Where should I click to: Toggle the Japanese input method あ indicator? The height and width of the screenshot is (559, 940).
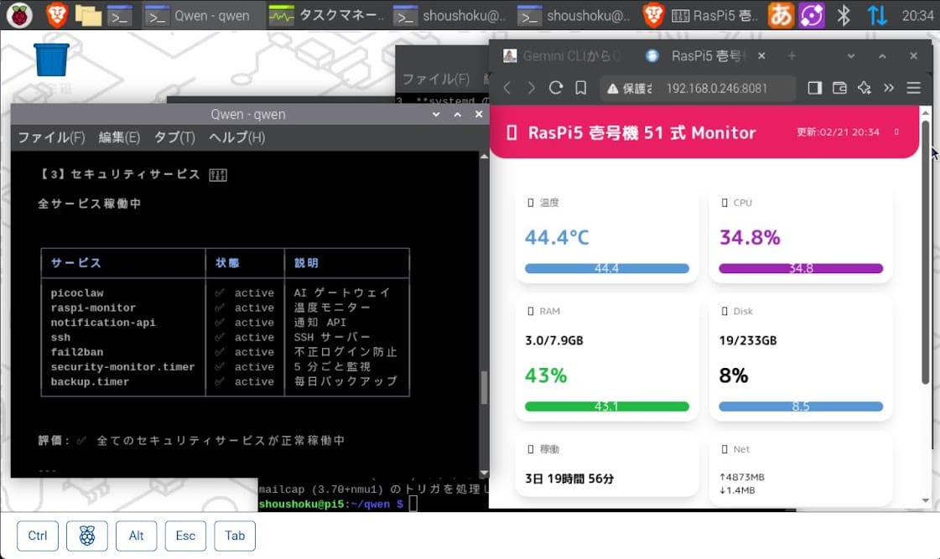(x=781, y=15)
